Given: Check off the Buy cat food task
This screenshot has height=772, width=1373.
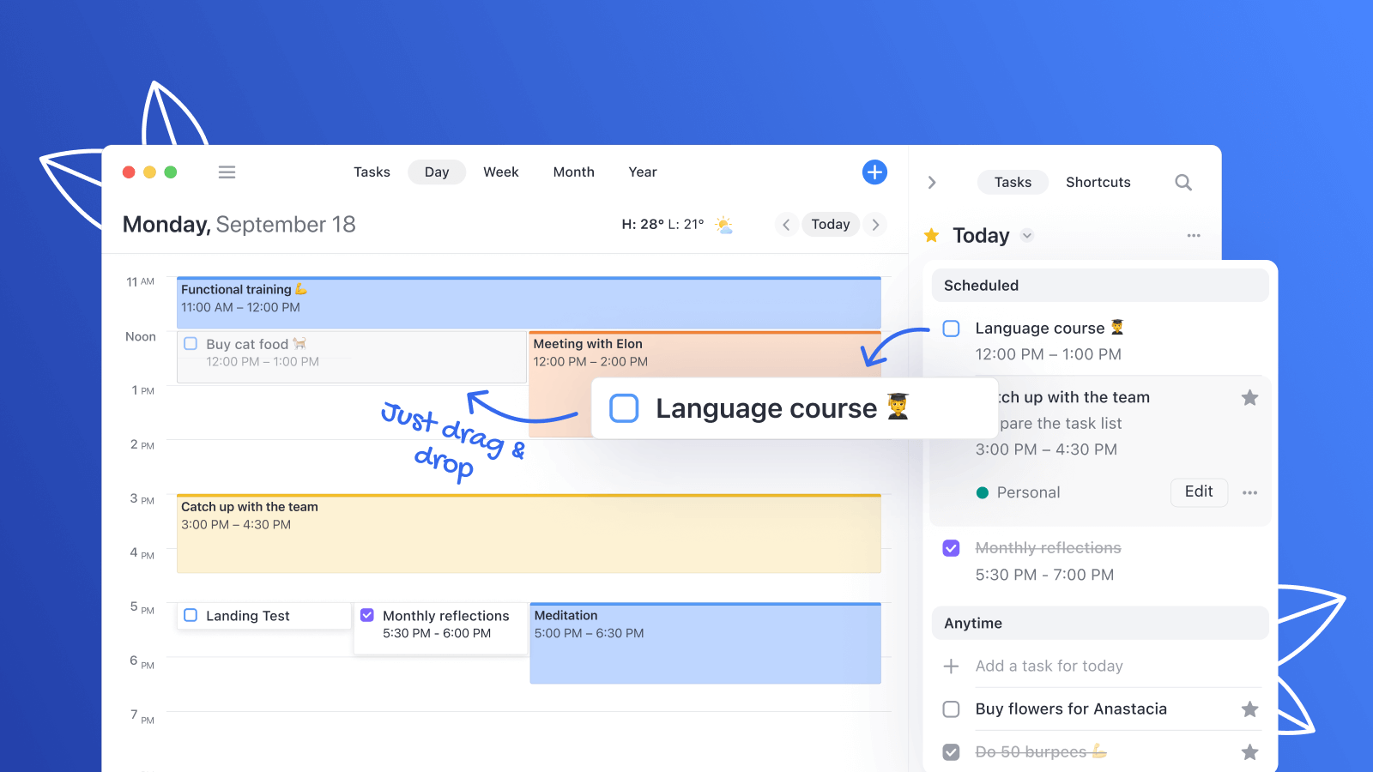Looking at the screenshot, I should click(x=191, y=343).
